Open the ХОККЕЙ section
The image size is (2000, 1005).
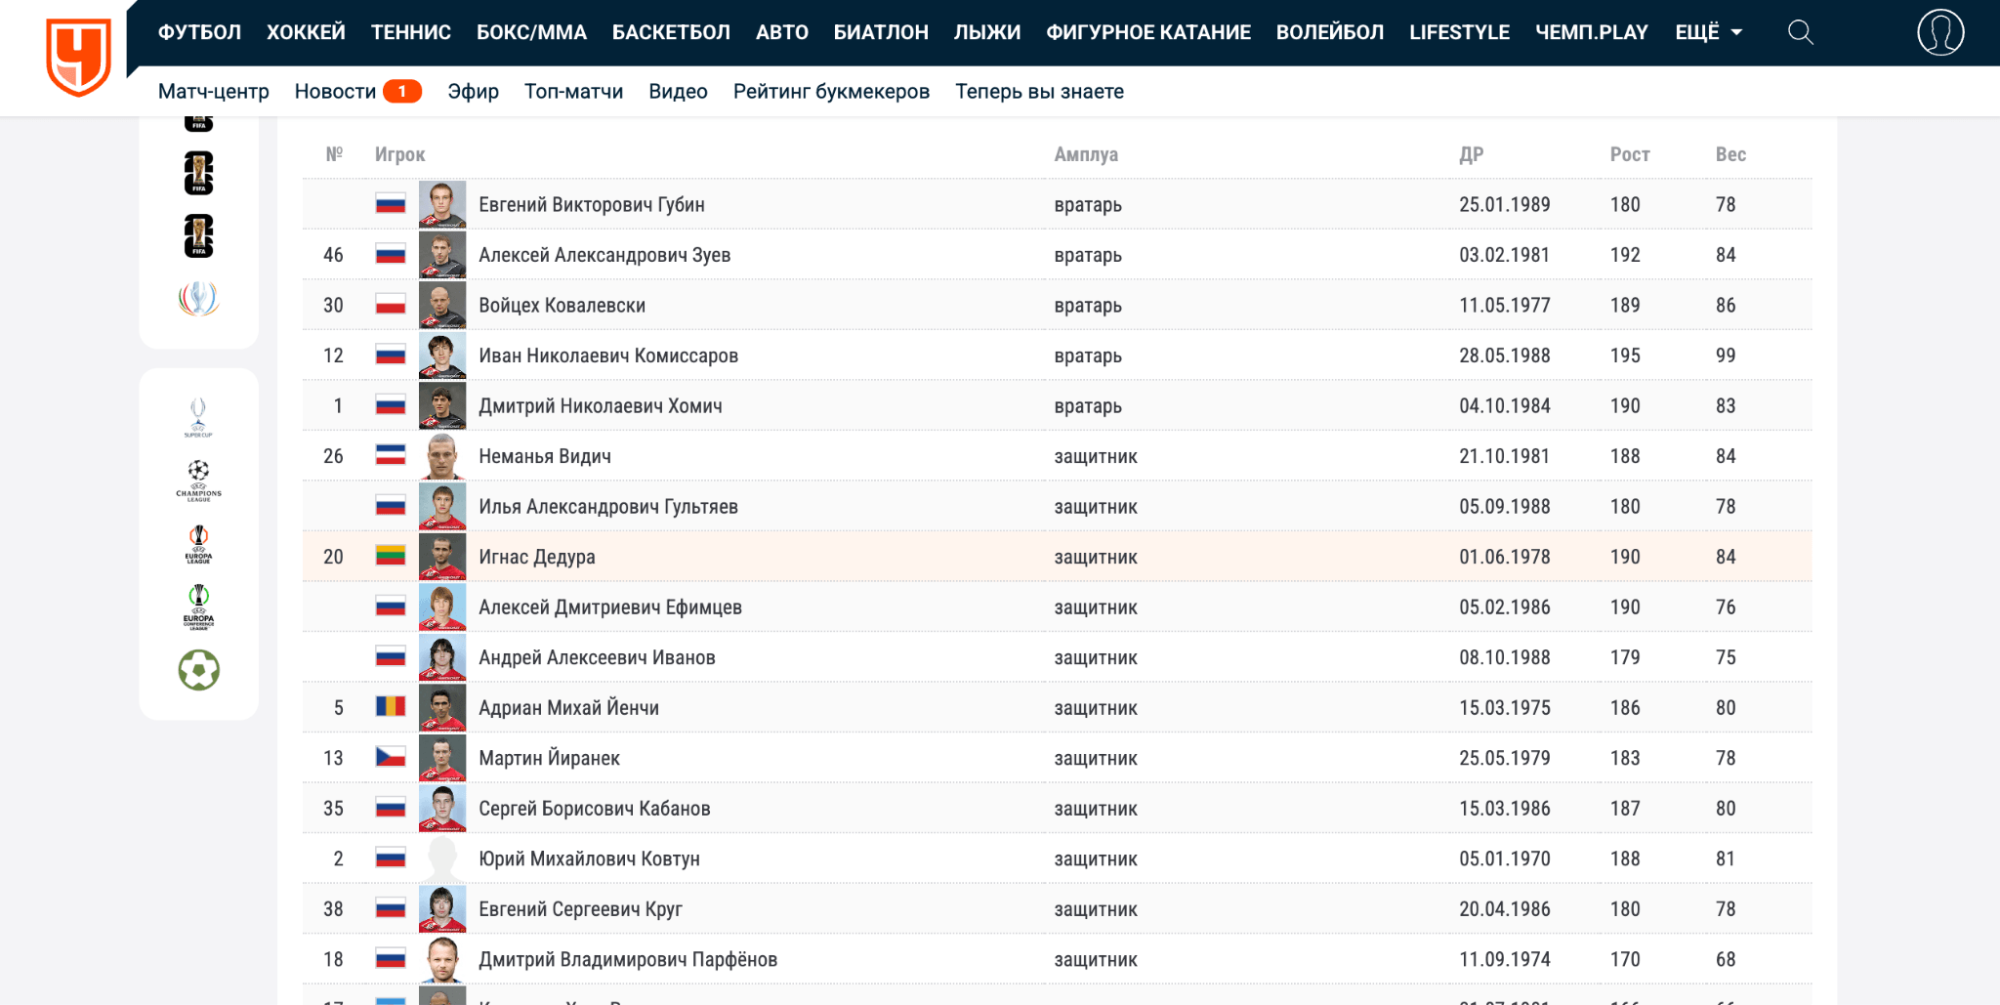click(306, 32)
